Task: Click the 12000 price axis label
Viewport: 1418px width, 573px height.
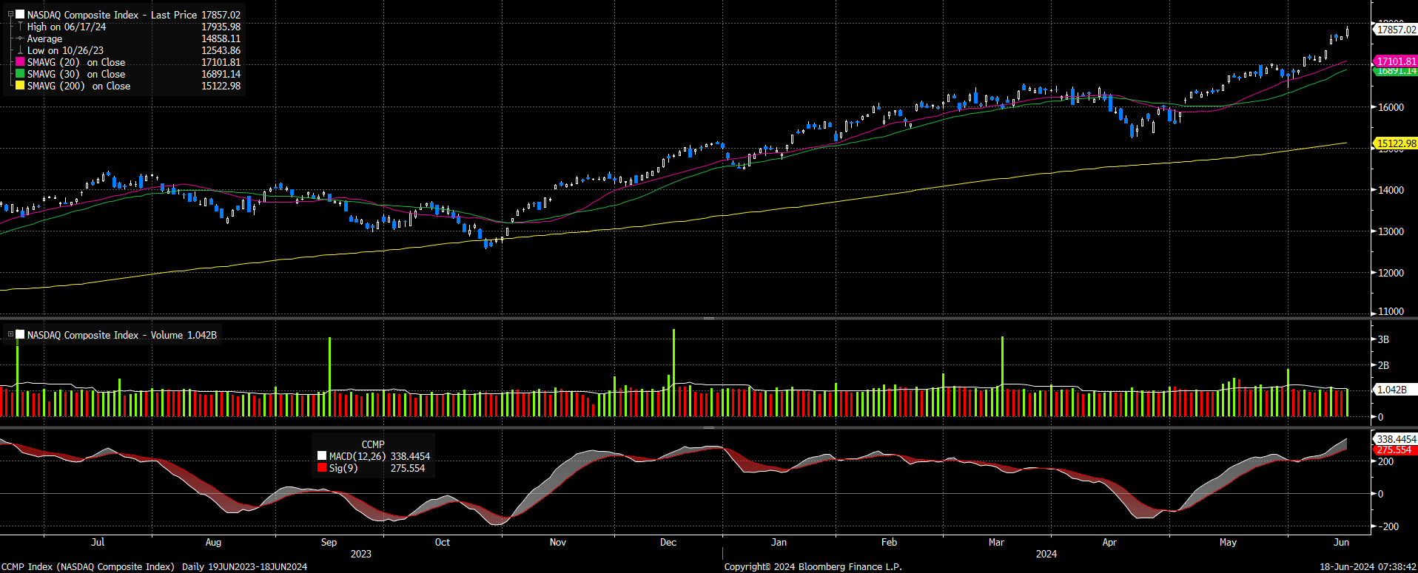Action: 1391,273
